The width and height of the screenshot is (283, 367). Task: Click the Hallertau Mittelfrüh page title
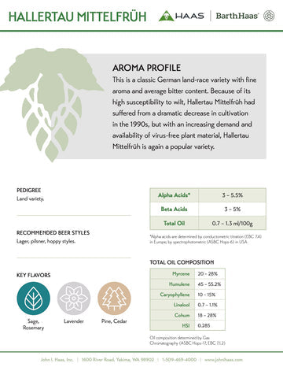click(77, 17)
